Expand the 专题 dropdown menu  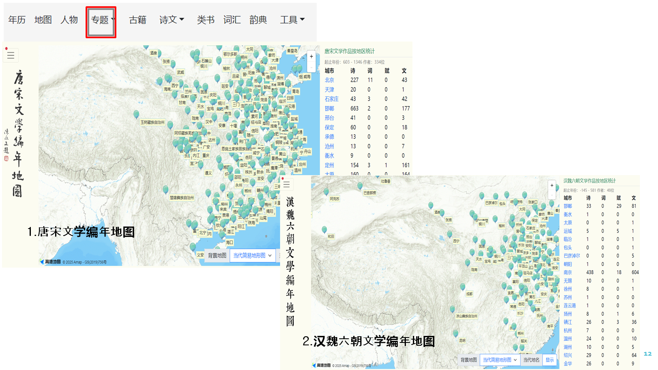(101, 20)
